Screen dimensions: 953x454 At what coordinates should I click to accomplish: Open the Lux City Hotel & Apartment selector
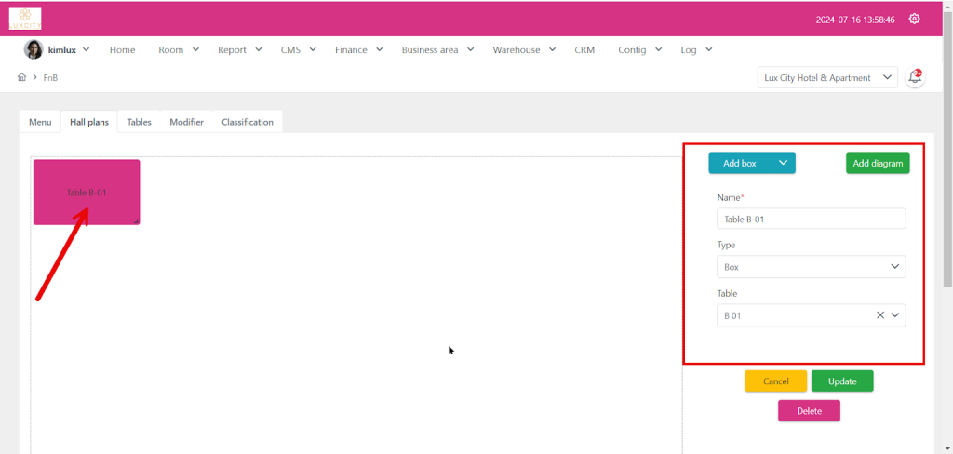(x=827, y=77)
